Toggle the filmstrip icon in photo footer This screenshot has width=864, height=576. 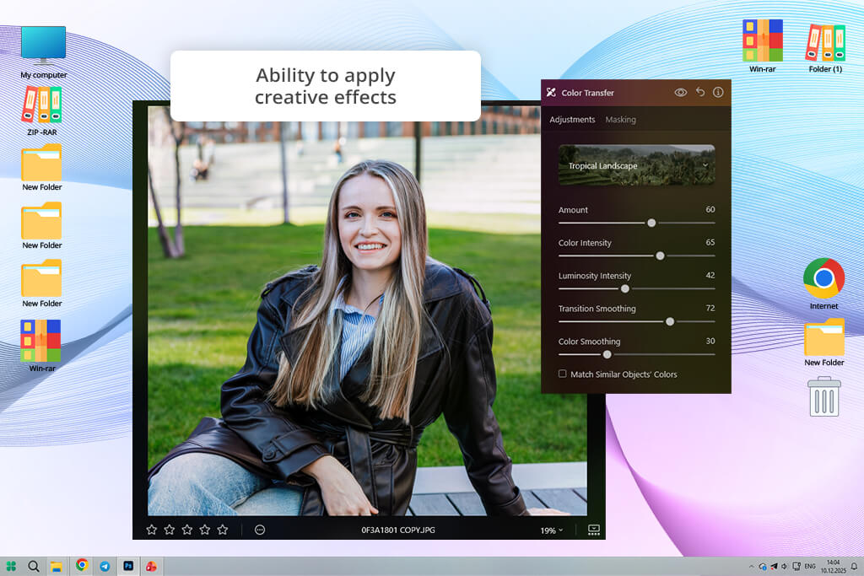point(593,530)
